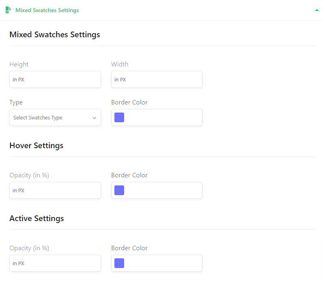Click the green swatches icon in header
This screenshot has width=323, height=283.
(8, 10)
